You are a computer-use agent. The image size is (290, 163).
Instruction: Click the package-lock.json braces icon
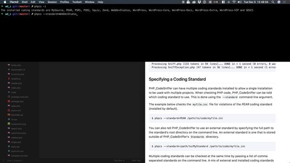coord(9,96)
